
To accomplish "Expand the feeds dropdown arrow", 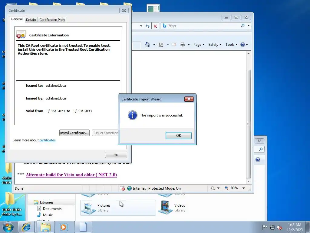I will pos(168,45).
